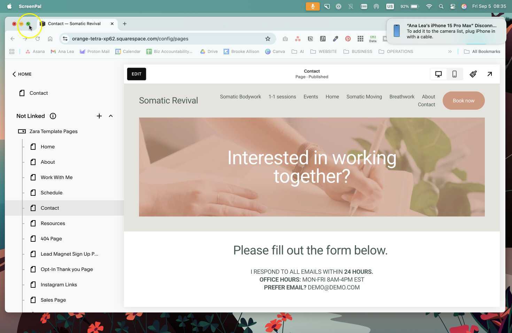Image resolution: width=512 pixels, height=333 pixels.
Task: Bookmark the page with the star icon
Action: (267, 39)
